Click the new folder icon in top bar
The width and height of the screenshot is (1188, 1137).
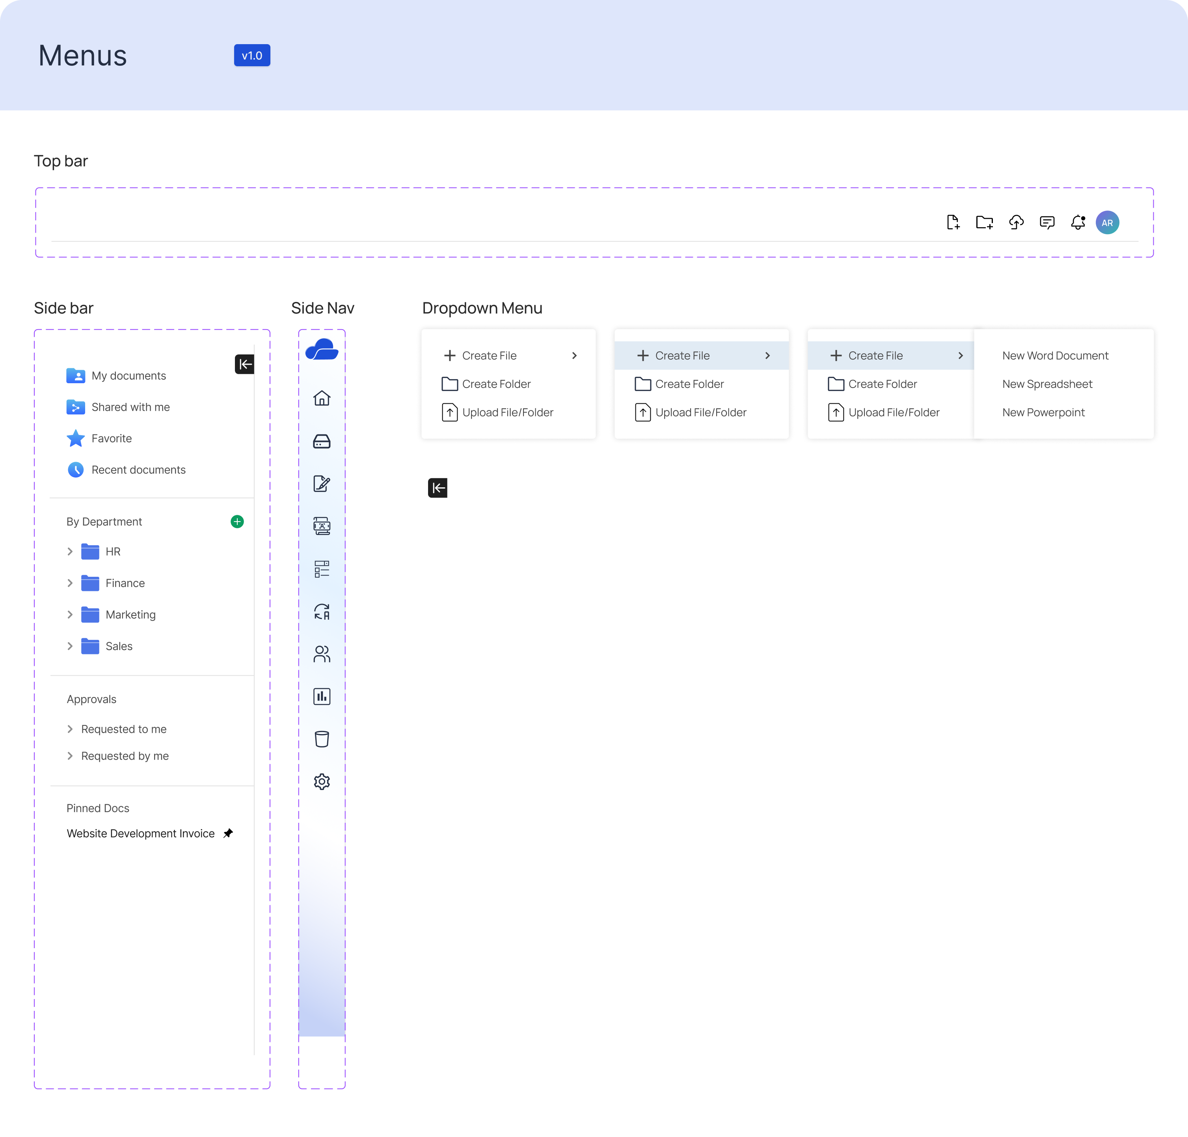coord(985,222)
